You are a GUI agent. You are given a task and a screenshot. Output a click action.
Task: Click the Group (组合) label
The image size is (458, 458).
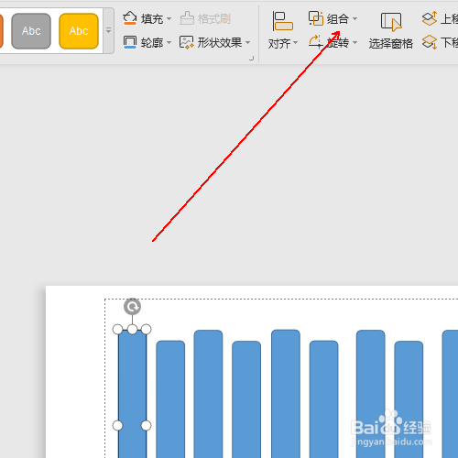(338, 19)
